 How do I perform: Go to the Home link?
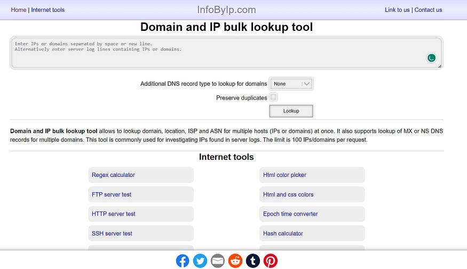point(19,10)
